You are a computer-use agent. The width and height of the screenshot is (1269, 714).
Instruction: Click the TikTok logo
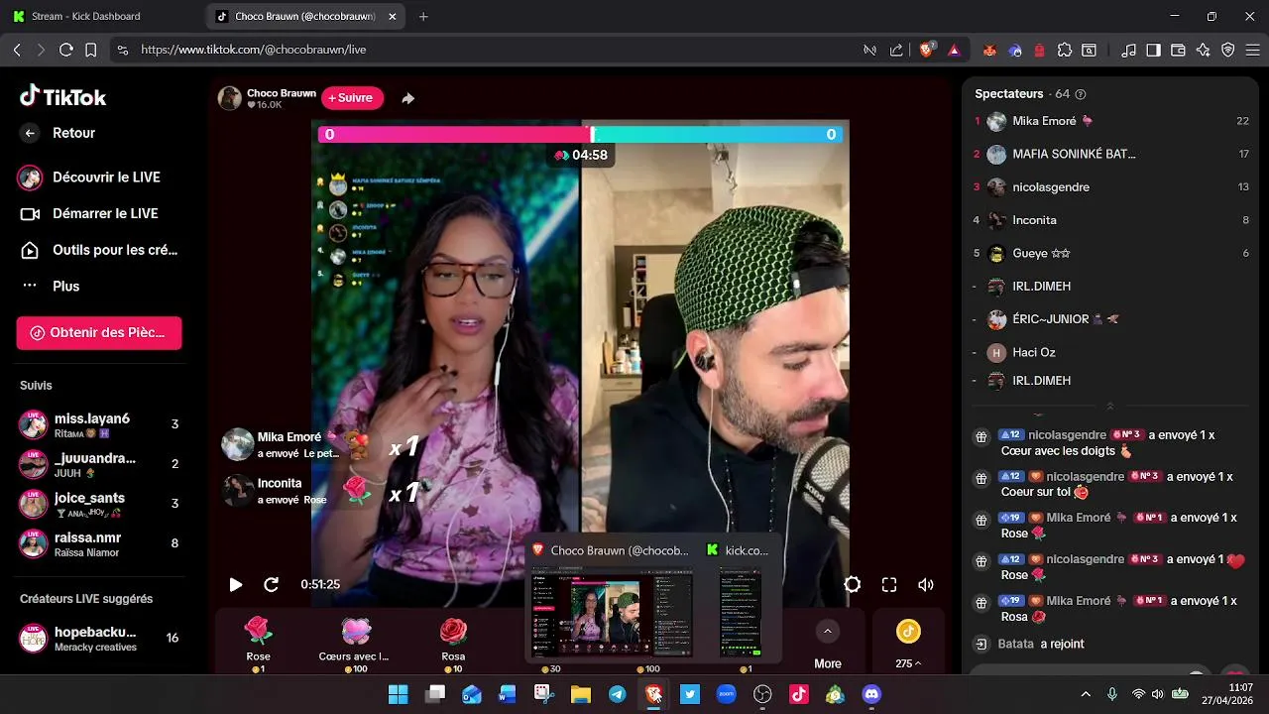click(x=62, y=96)
